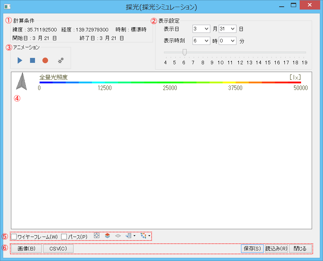The width and height of the screenshot is (323, 261).
Task: Click the gray single layer icon
Action: [118, 236]
